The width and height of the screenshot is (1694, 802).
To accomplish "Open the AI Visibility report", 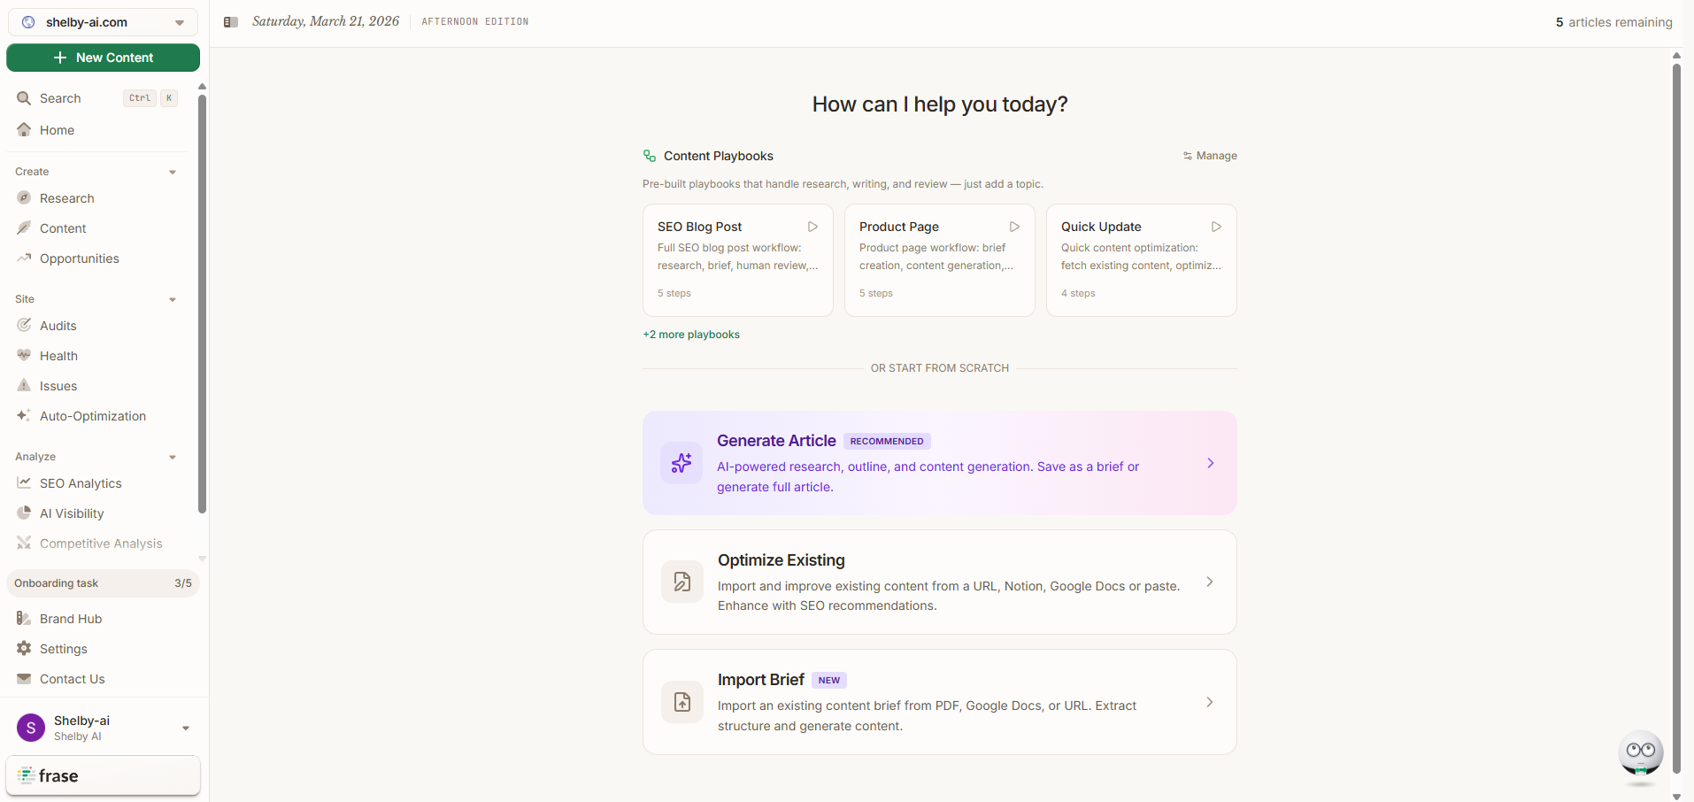I will click(x=72, y=513).
